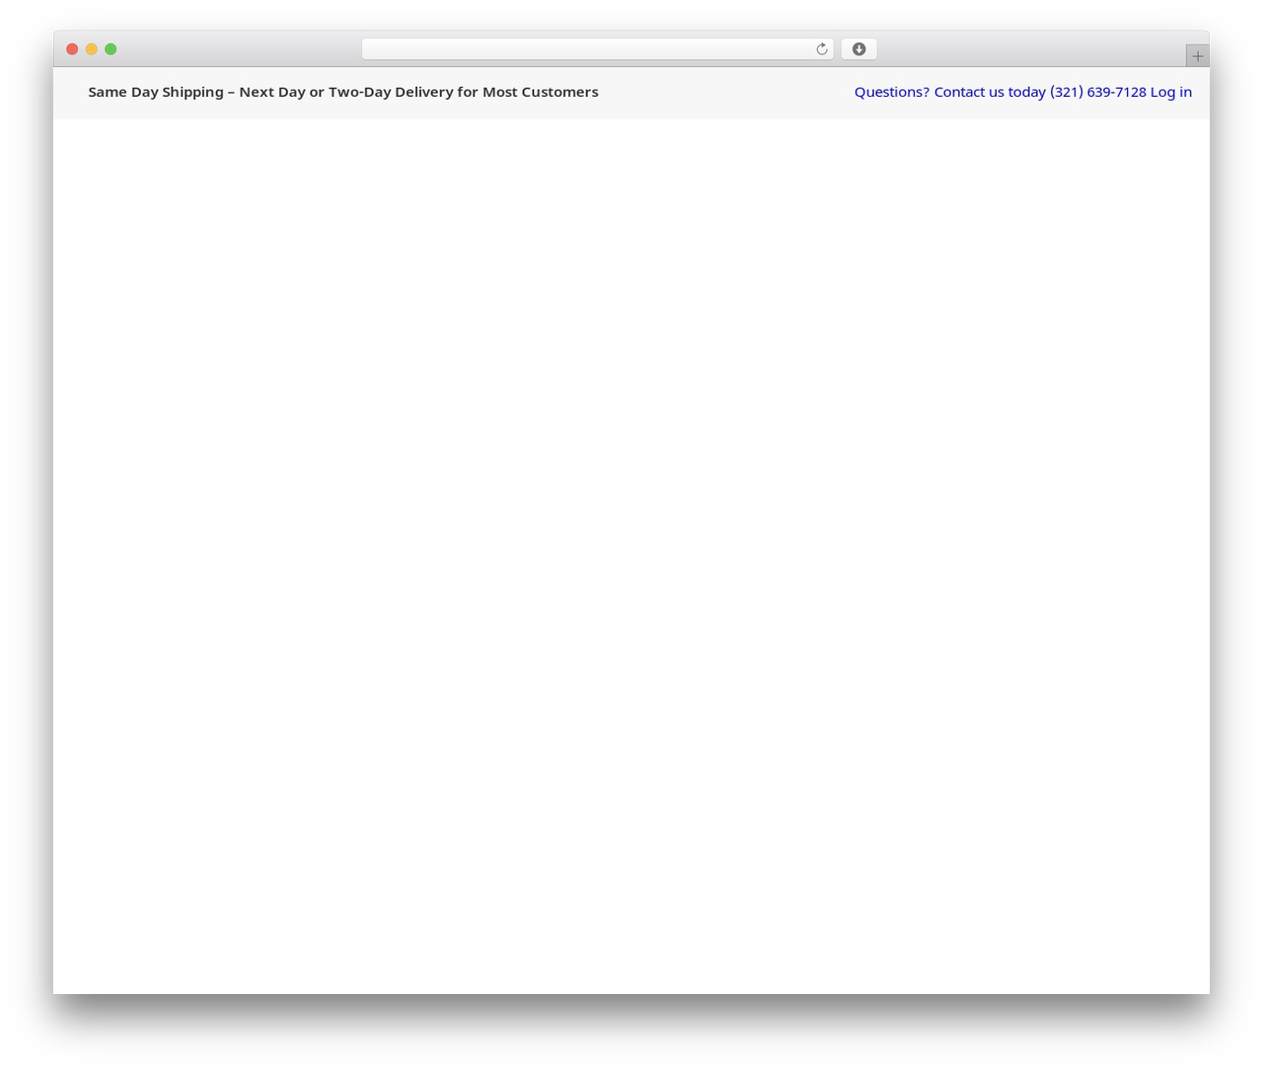The width and height of the screenshot is (1263, 1070).
Task: Maximize the window with the green button
Action: click(x=111, y=49)
